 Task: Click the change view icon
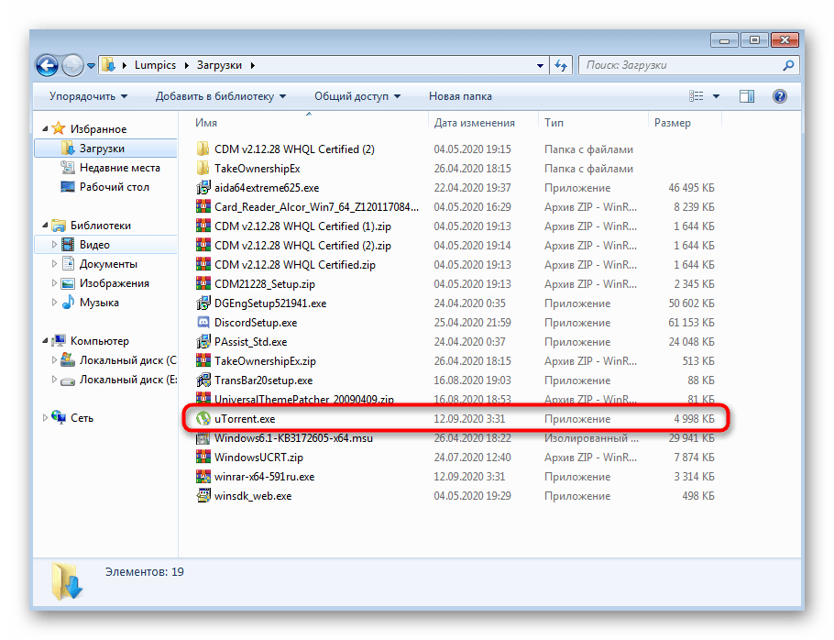tap(697, 96)
